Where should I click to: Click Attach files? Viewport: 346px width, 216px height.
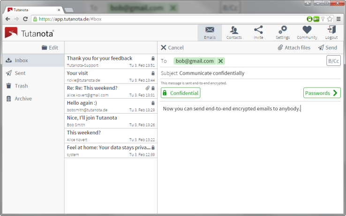click(x=294, y=48)
